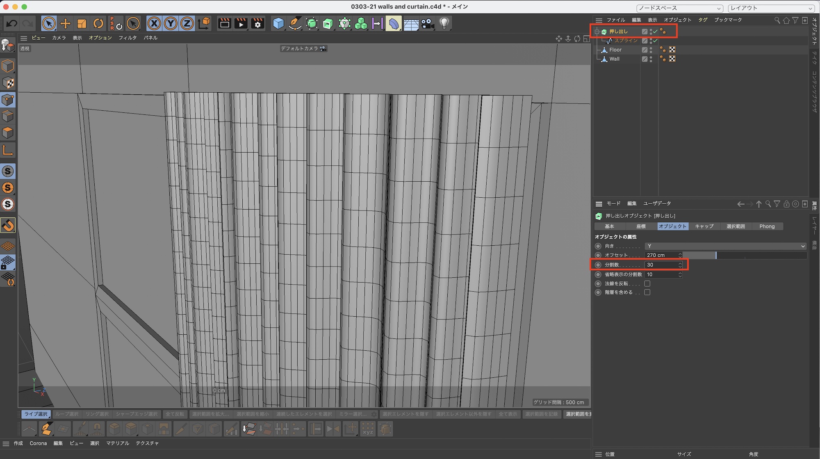Open the フィルタ viewport menu
The image size is (820, 459).
point(127,38)
